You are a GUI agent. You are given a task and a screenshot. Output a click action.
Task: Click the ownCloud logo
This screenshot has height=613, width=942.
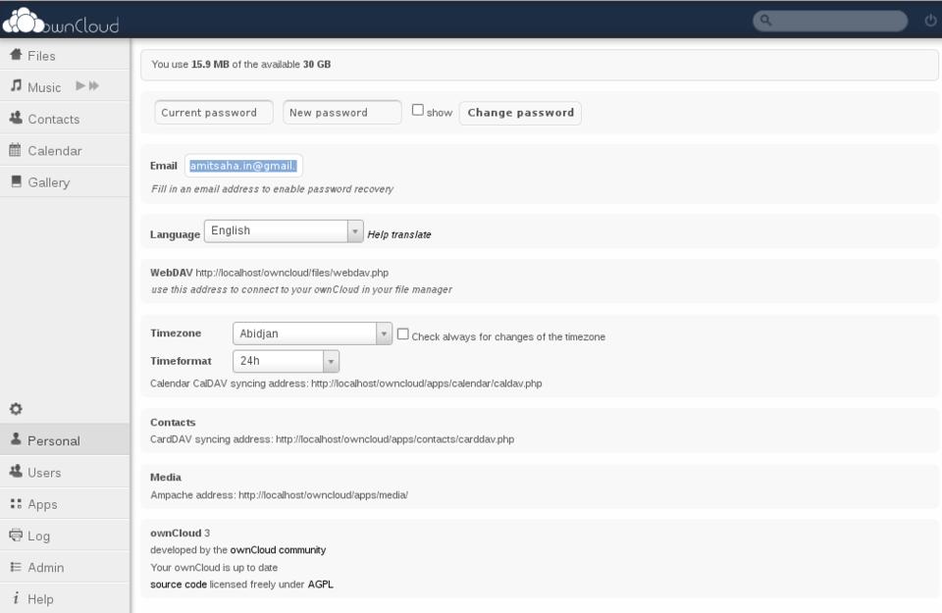(x=60, y=21)
